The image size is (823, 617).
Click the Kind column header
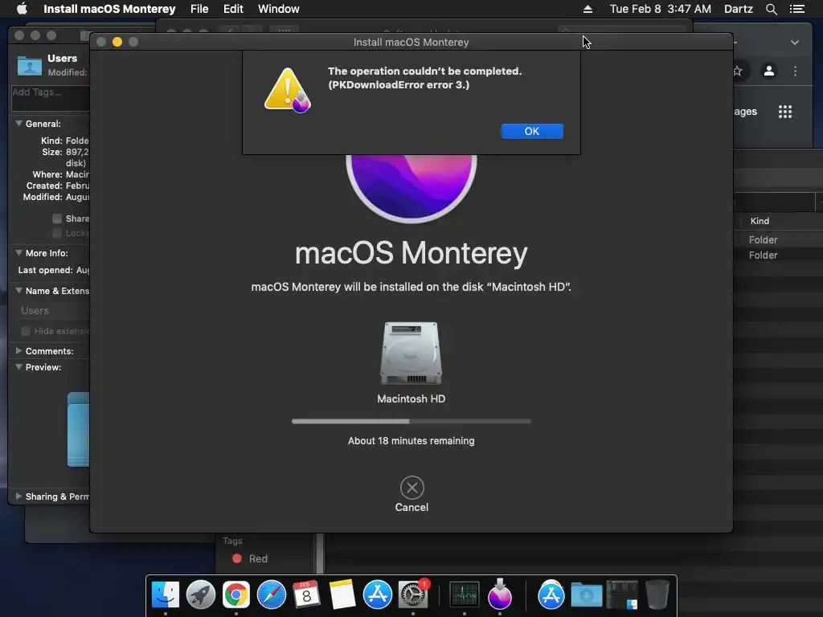coord(760,221)
